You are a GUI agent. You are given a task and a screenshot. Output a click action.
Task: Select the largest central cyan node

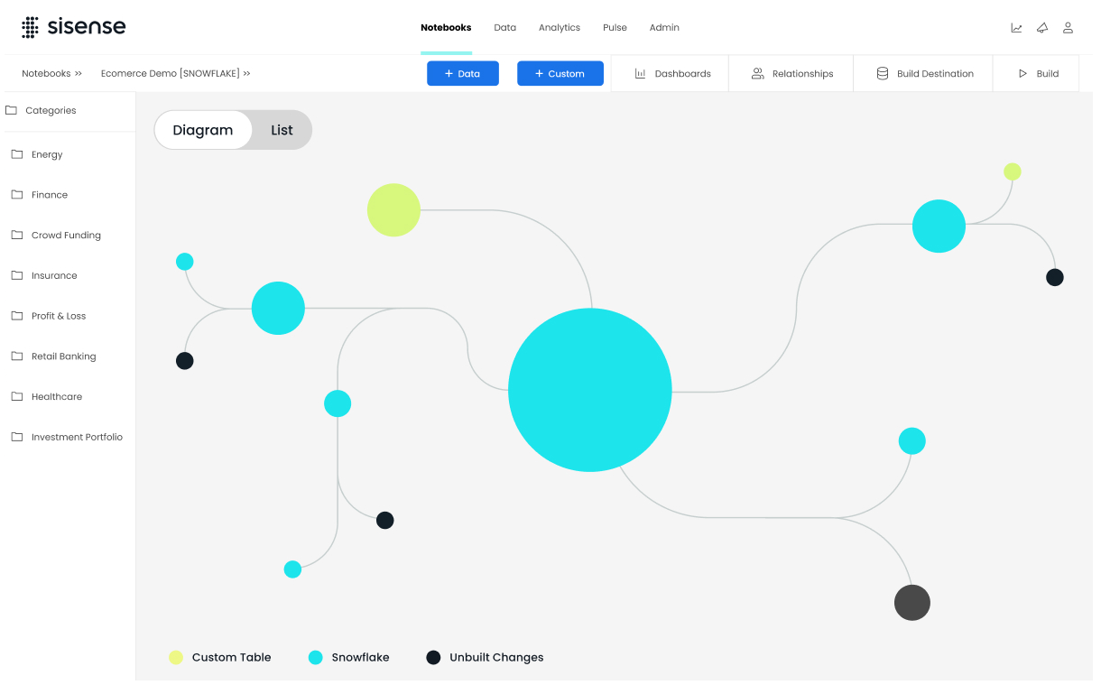tap(589, 390)
